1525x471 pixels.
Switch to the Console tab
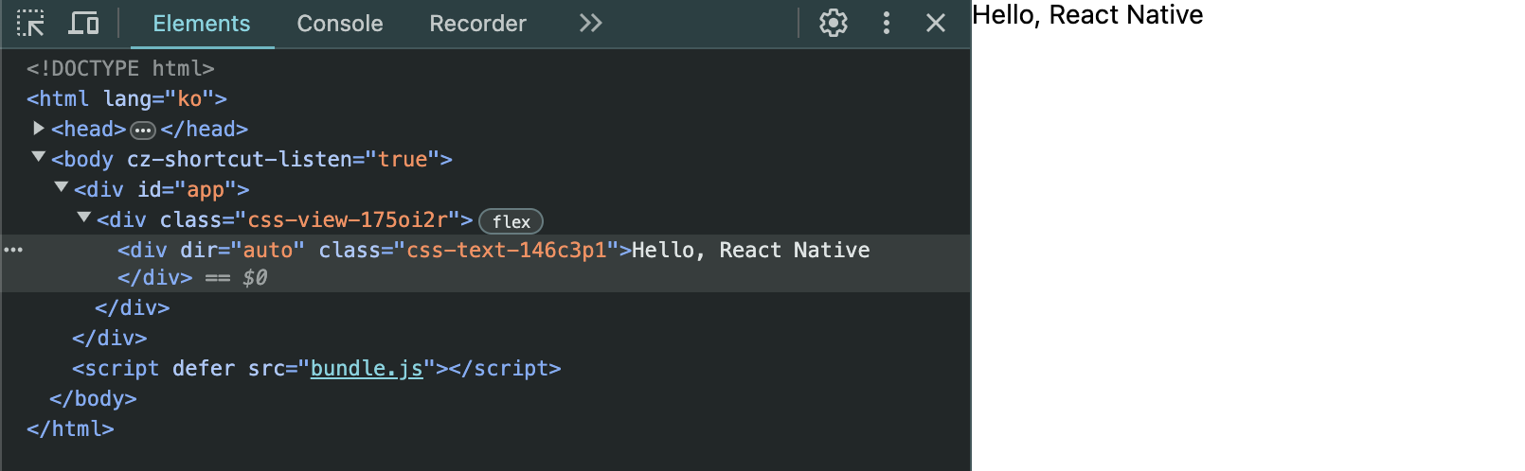340,24
